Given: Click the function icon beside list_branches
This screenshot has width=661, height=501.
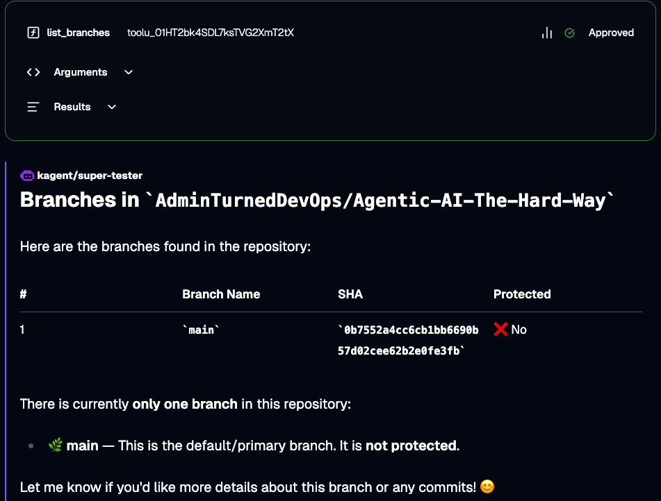Looking at the screenshot, I should click(x=33, y=33).
